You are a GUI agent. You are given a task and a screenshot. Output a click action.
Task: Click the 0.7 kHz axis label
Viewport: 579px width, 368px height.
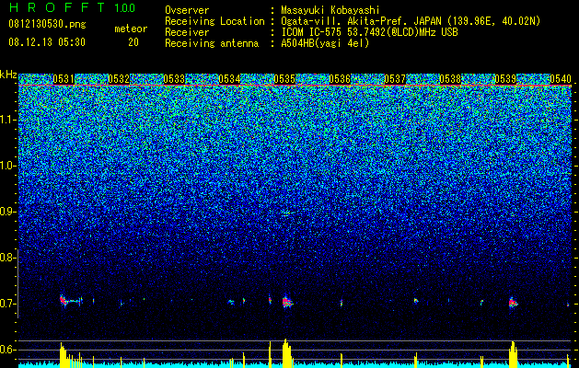click(x=8, y=304)
